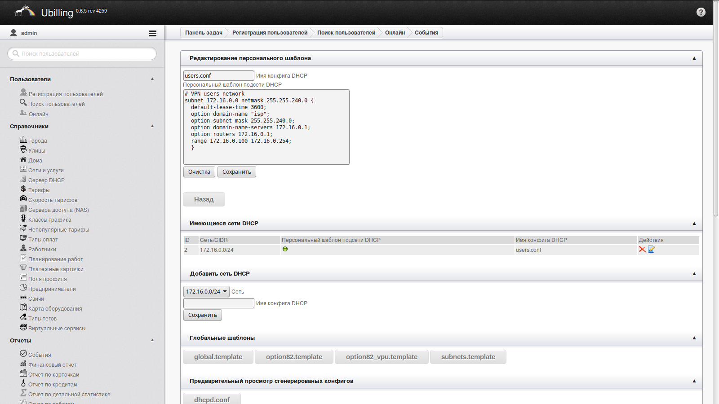This screenshot has height=404, width=719.
Task: Collapse the personal template editing panel
Action: tap(694, 58)
